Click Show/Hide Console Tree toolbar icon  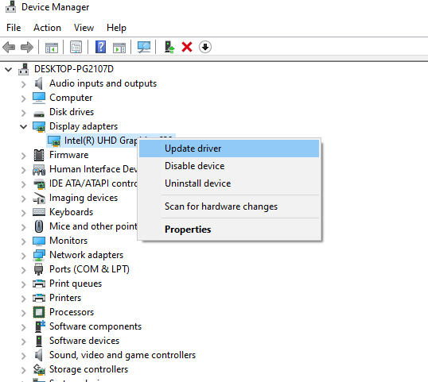point(52,47)
